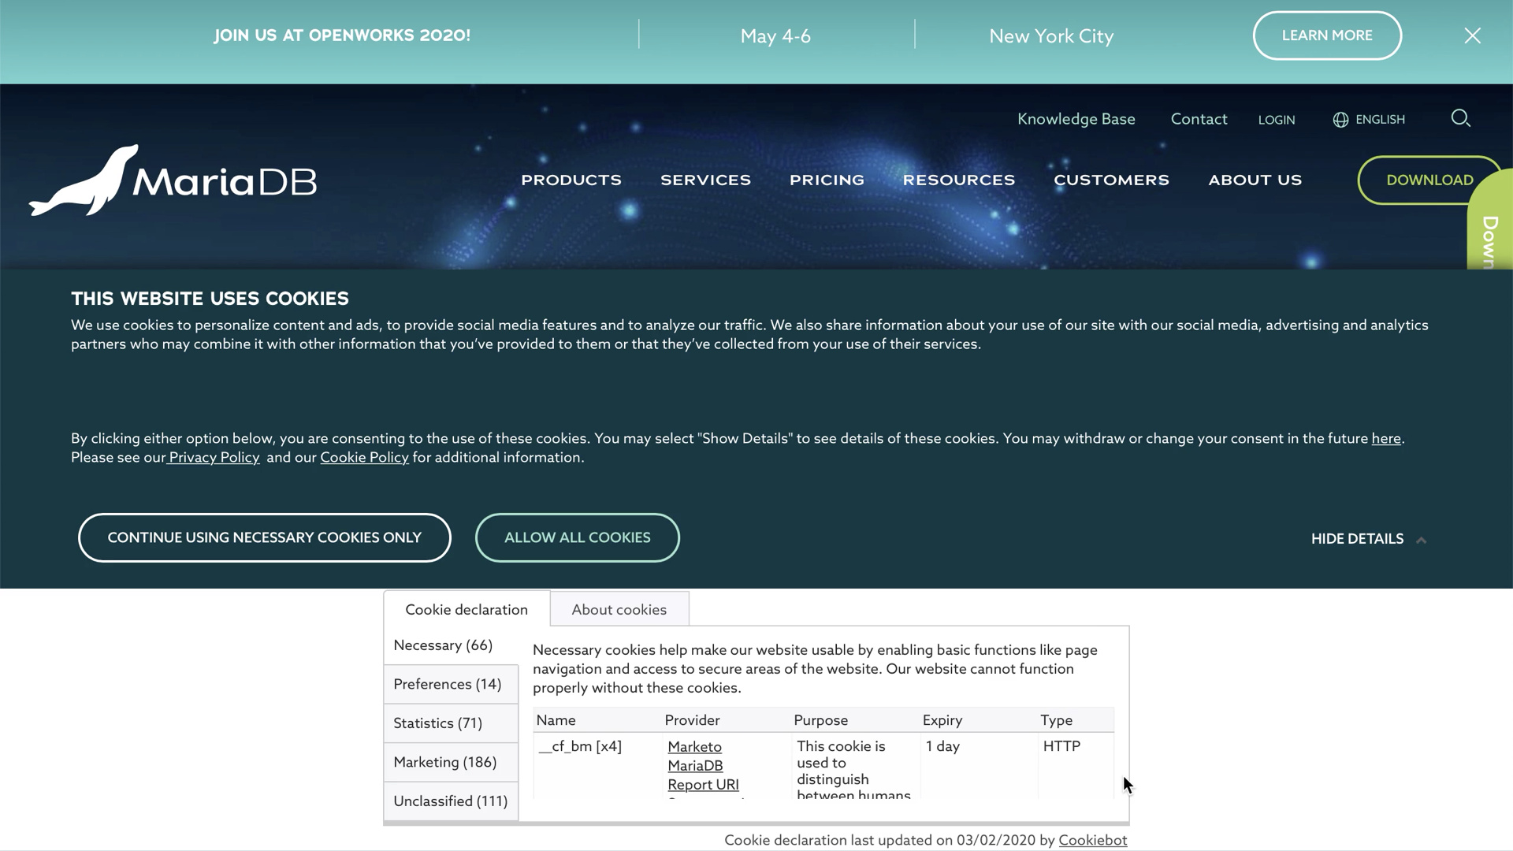
Task: Click 'JOIN US AT OPENWORKS 2020!' text
Action: pyautogui.click(x=342, y=35)
